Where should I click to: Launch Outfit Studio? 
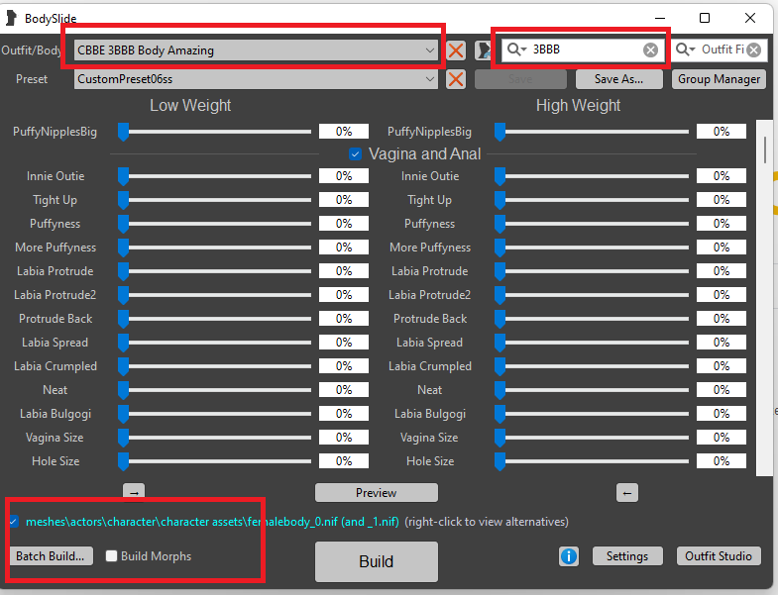pos(721,556)
